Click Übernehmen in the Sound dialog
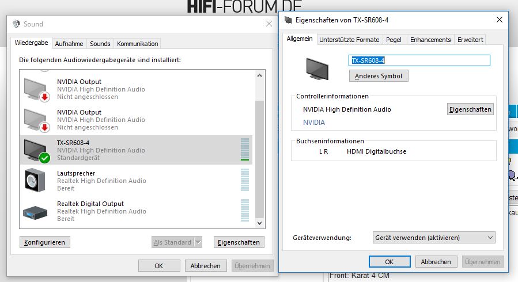Screen dimensions: 518x282 [252, 266]
